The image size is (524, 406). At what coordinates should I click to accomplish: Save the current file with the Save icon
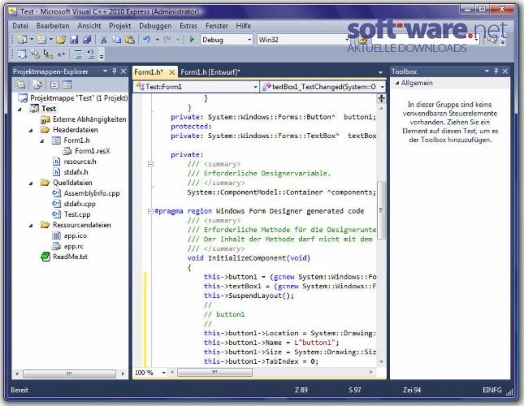point(74,40)
